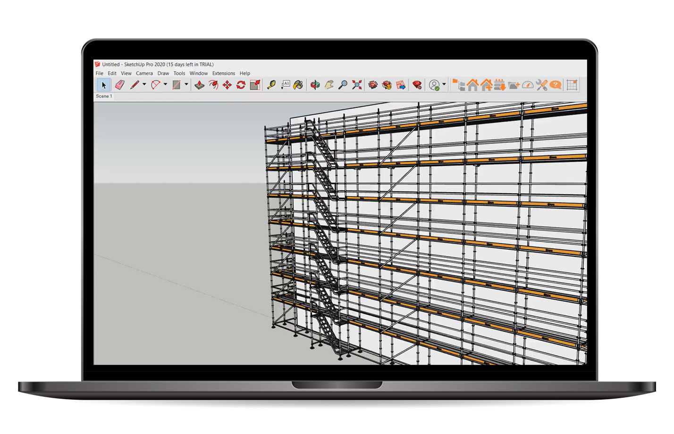
Task: Open the orange wrench and screwdriver settings
Action: (542, 85)
